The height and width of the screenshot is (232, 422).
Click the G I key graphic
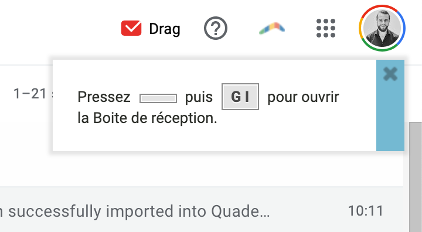pos(240,97)
